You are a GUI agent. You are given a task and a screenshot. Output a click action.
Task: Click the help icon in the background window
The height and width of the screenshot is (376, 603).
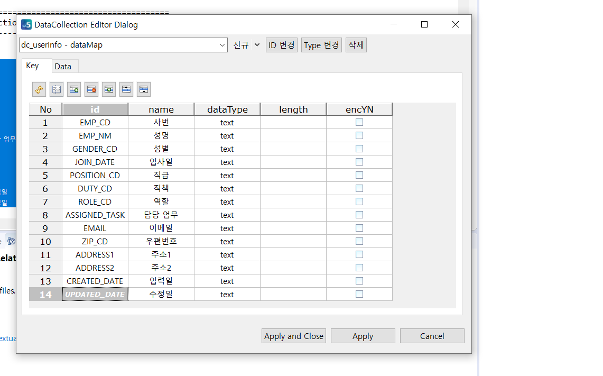(12, 241)
